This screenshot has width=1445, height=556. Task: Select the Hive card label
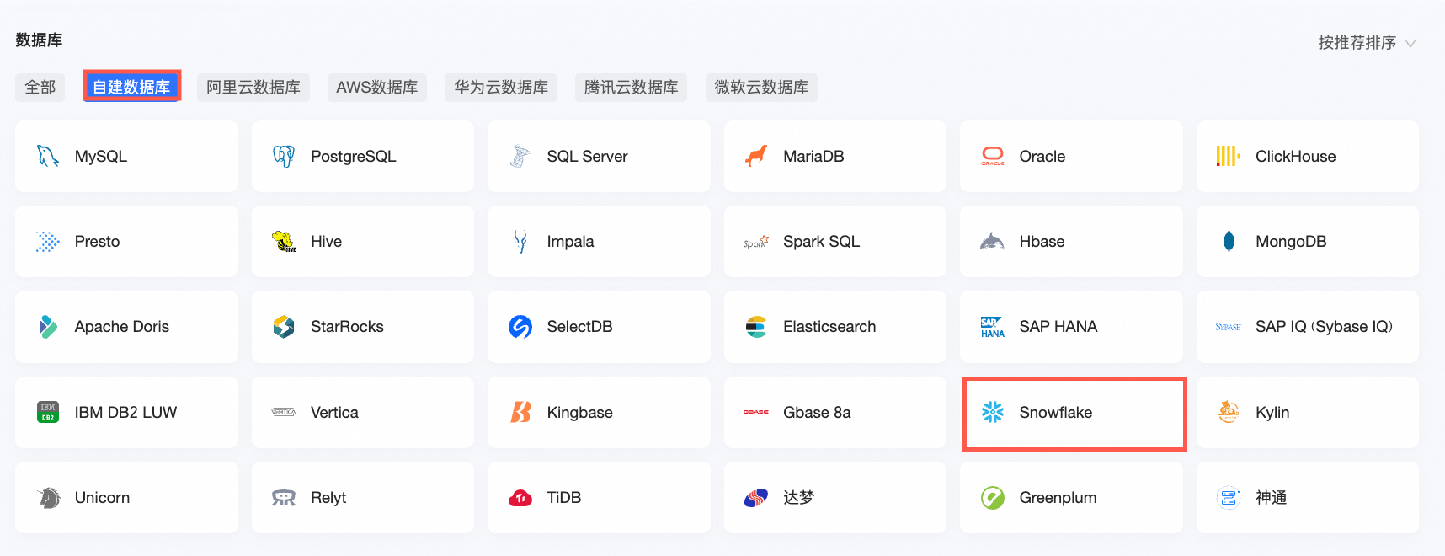[327, 242]
